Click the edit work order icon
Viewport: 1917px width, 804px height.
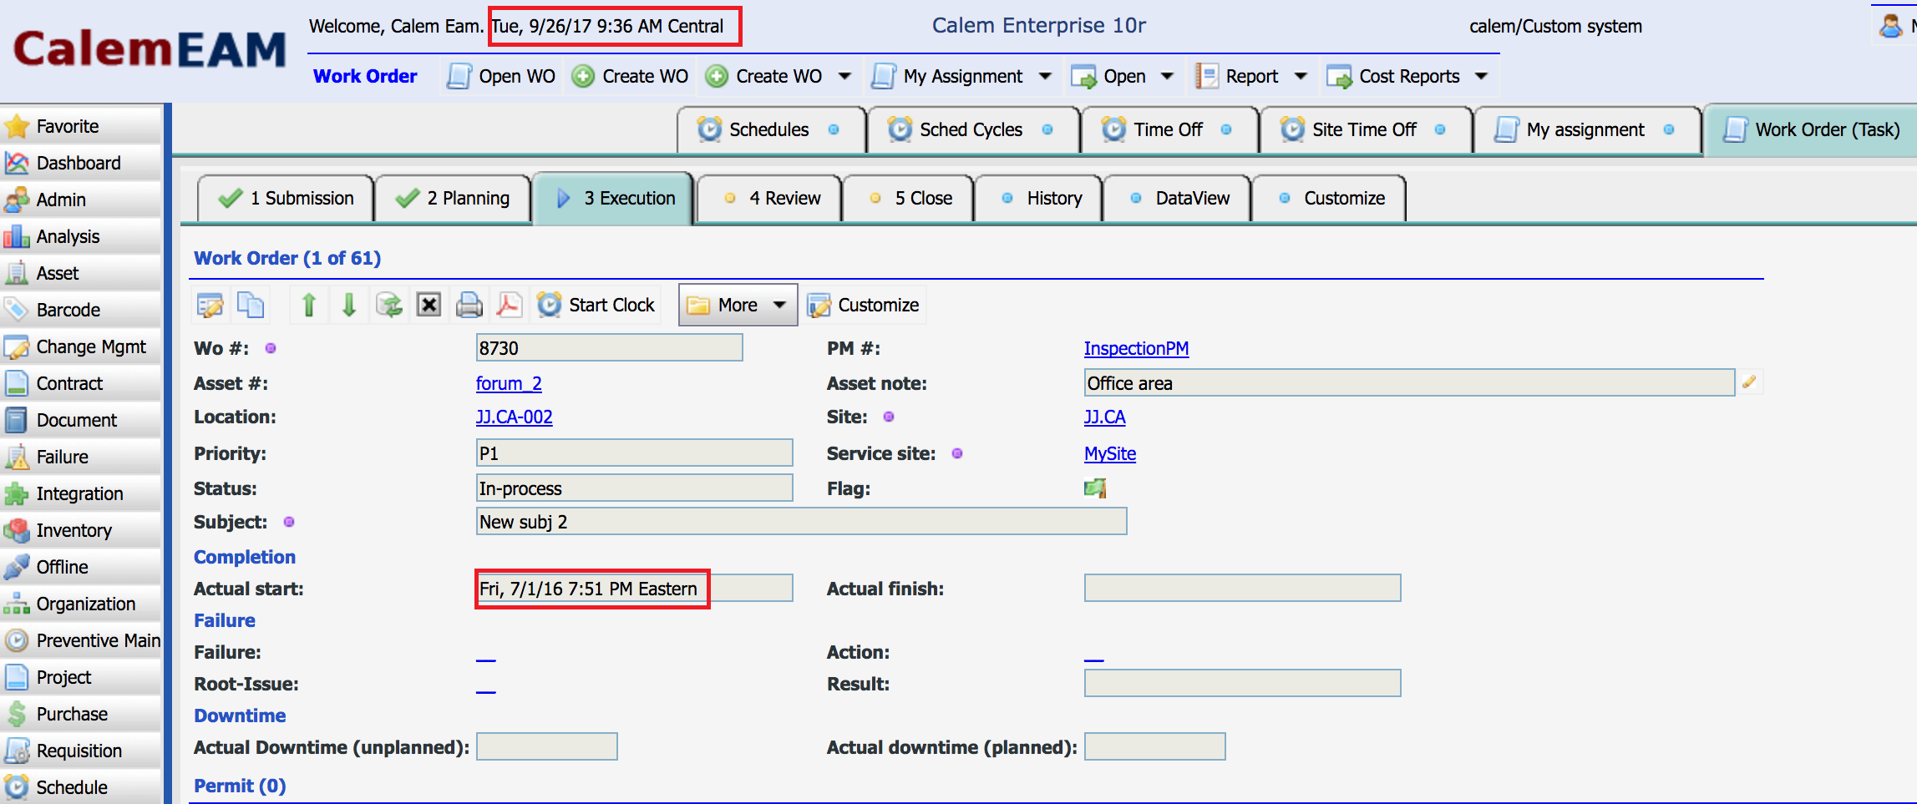(210, 305)
